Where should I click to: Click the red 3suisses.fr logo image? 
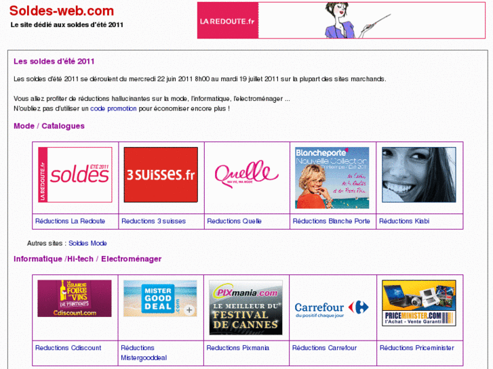pos(161,175)
